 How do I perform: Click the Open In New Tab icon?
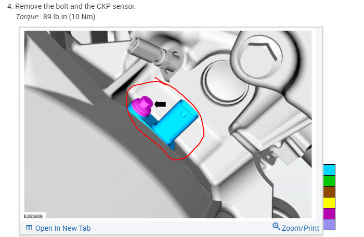[x=29, y=228]
